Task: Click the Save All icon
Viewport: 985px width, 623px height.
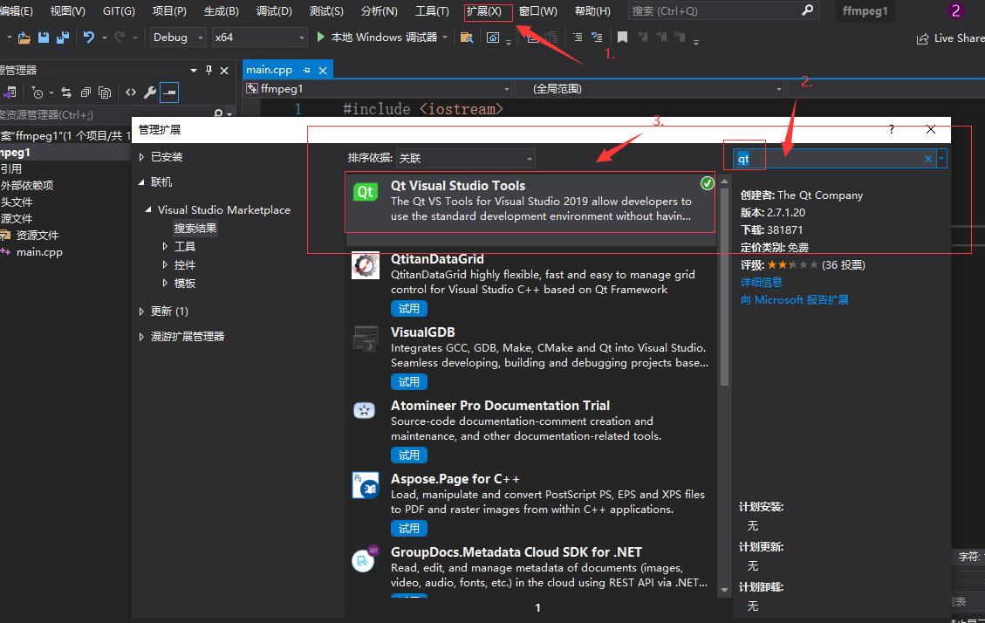Action: tap(62, 38)
